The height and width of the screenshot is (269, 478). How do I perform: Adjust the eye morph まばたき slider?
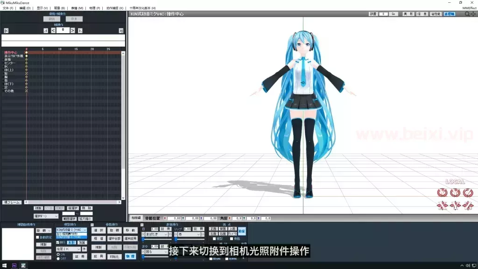(156, 239)
